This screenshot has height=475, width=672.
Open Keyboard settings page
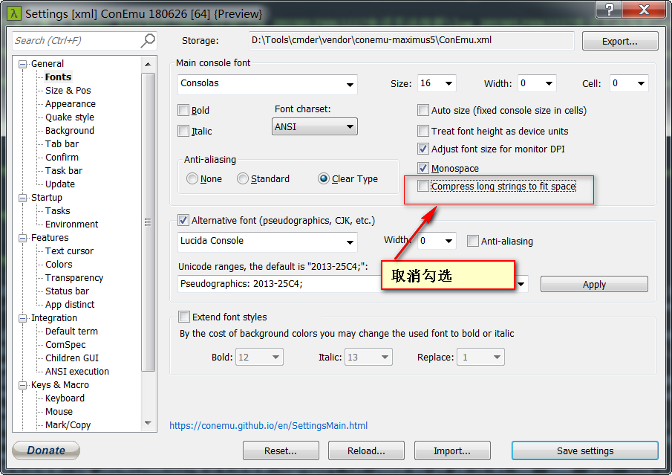pos(65,398)
